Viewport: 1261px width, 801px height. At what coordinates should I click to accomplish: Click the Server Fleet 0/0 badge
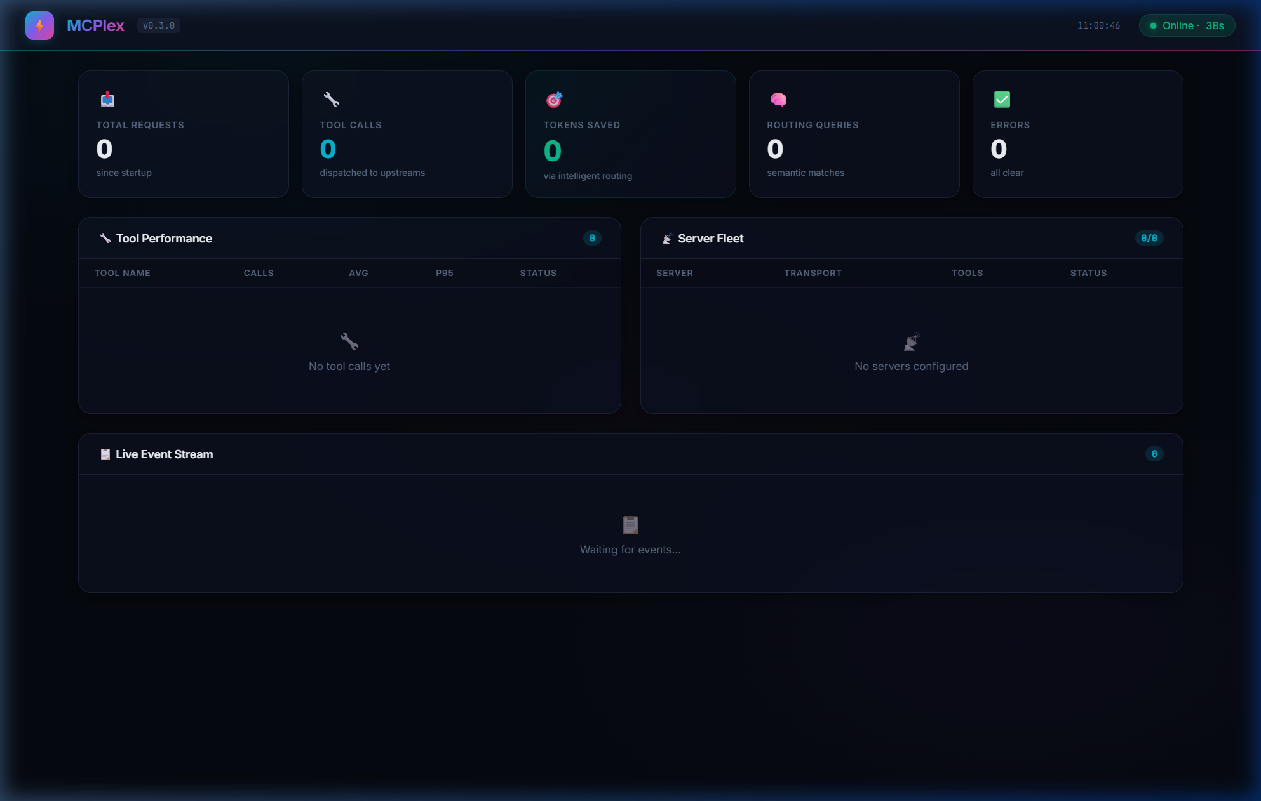click(x=1149, y=238)
